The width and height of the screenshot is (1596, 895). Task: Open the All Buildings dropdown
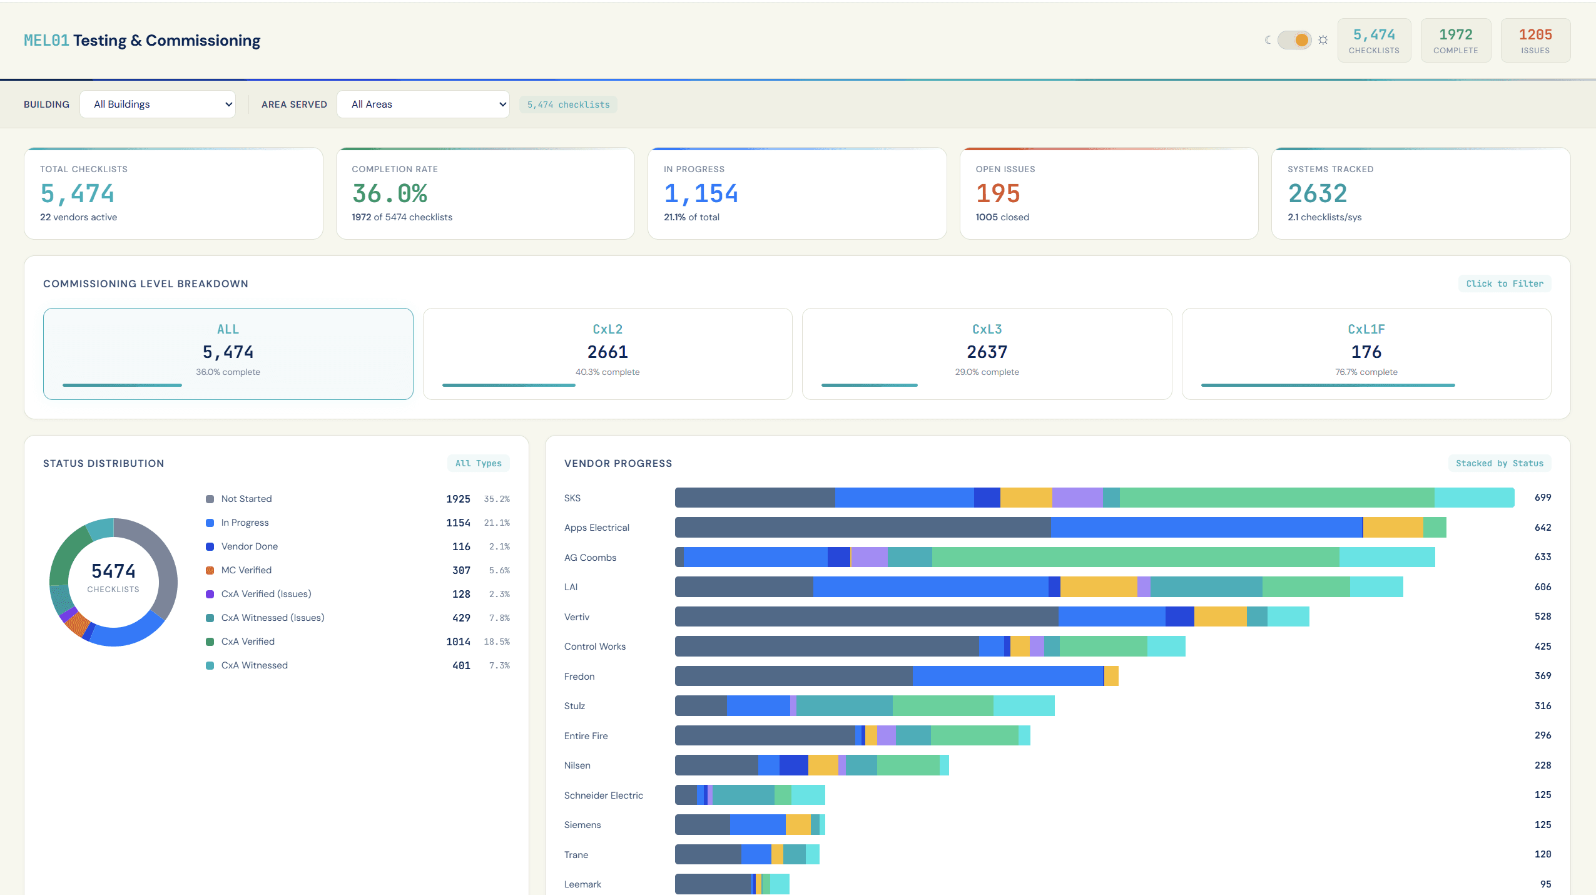click(x=158, y=104)
